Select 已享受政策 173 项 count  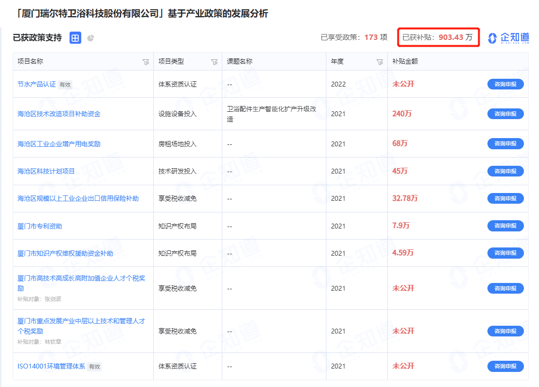(354, 37)
